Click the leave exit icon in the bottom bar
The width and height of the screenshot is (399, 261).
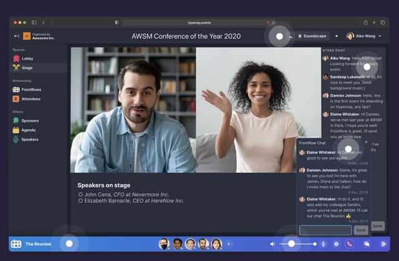[x=383, y=244]
